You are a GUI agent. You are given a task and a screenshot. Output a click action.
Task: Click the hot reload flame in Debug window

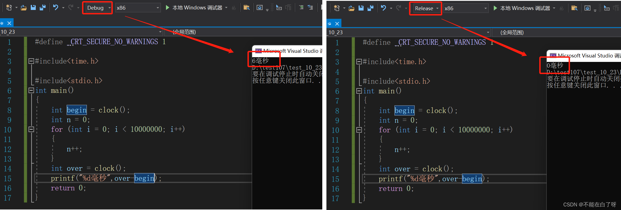point(234,8)
